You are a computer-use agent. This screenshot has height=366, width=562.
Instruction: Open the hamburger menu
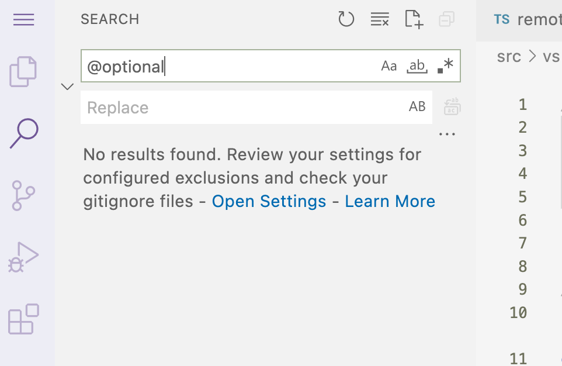tap(23, 19)
